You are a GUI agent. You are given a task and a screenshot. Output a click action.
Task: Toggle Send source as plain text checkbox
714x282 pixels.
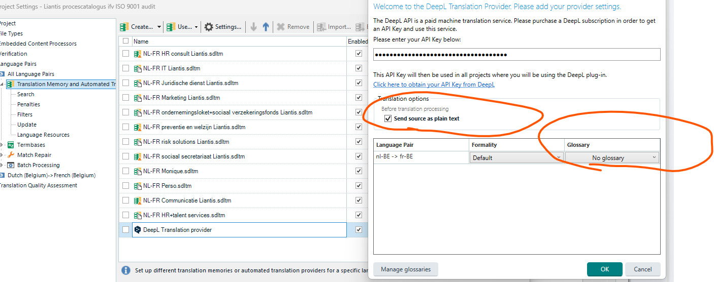[388, 118]
